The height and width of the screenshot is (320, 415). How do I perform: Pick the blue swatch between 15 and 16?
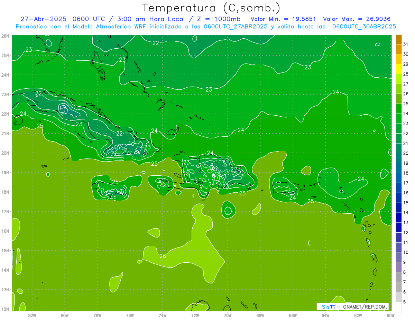[x=399, y=198]
